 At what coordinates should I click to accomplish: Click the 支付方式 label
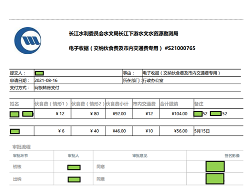point(19,88)
